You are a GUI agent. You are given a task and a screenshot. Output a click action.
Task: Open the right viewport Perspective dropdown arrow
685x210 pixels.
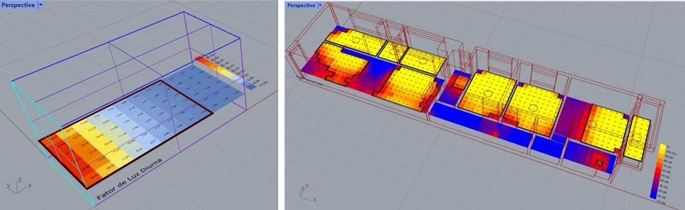pyautogui.click(x=320, y=5)
